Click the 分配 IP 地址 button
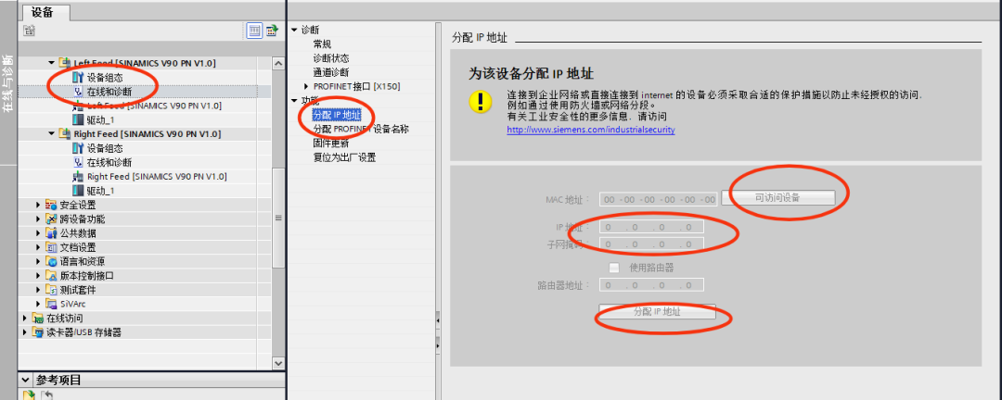The image size is (1002, 400). point(657,312)
